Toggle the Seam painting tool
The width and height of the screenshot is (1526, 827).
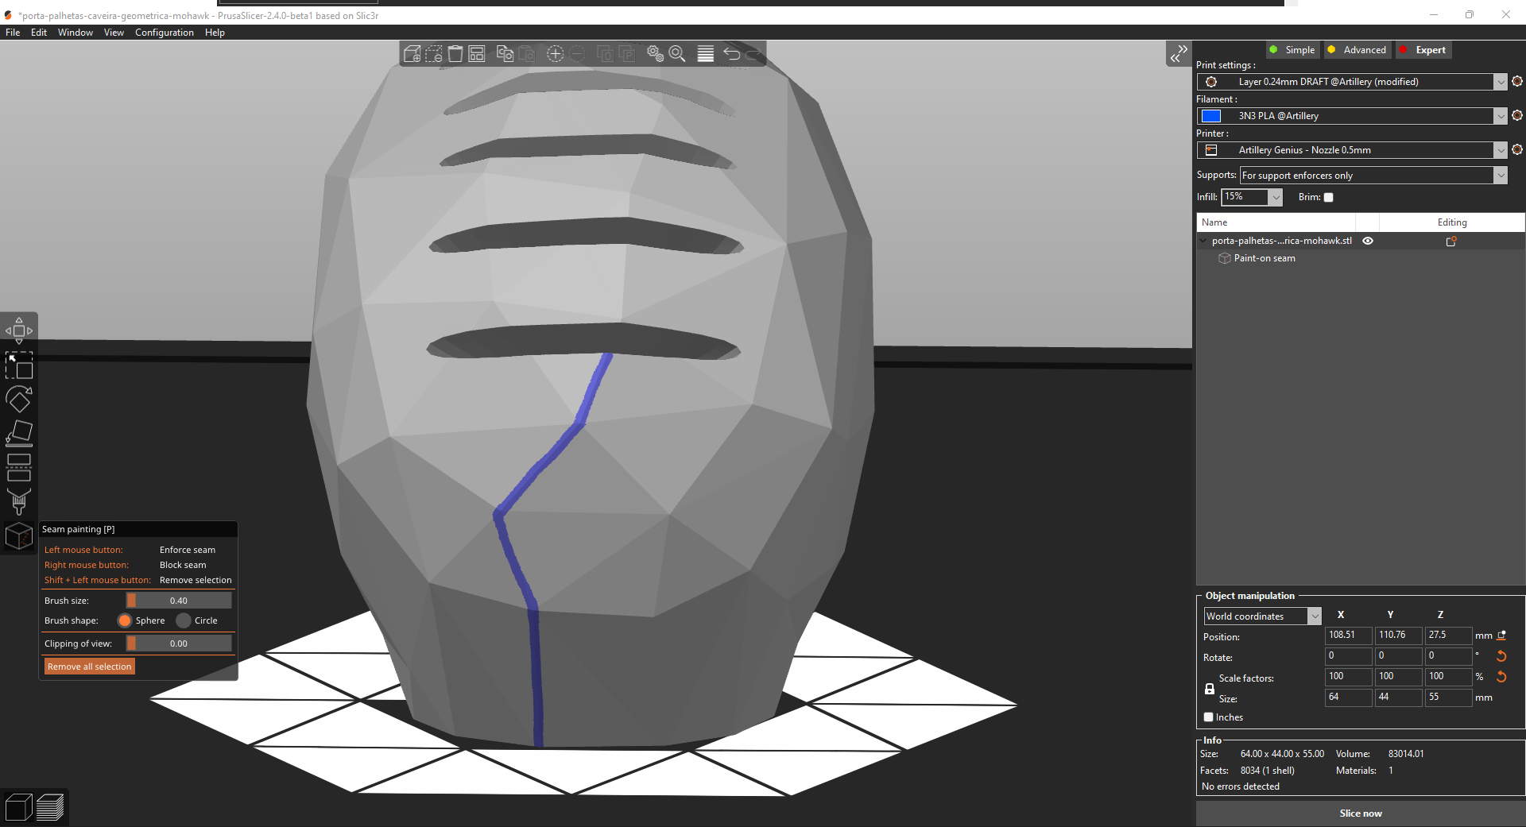point(19,536)
